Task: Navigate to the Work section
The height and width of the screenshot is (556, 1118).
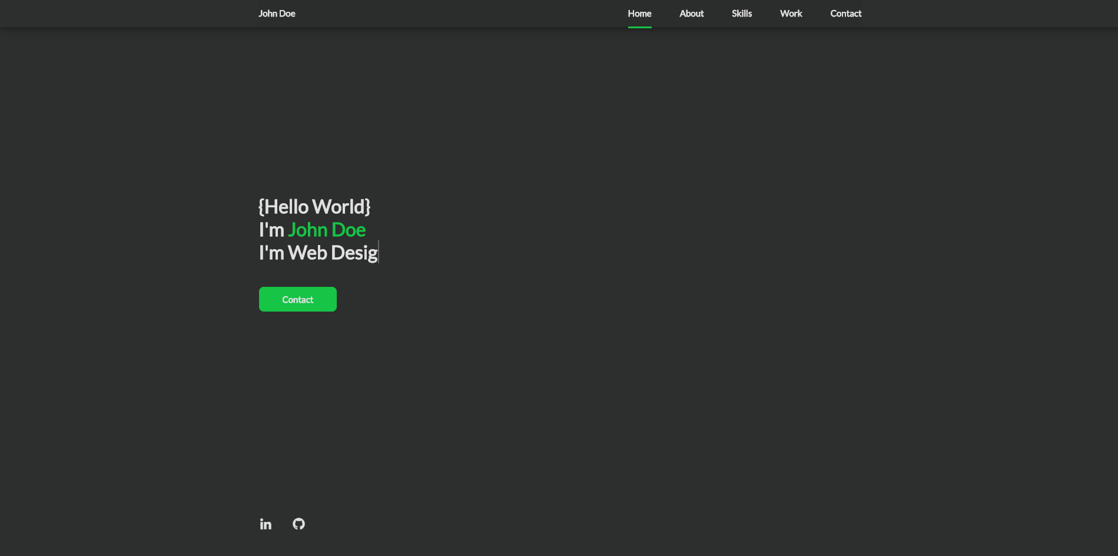Action: pyautogui.click(x=791, y=14)
